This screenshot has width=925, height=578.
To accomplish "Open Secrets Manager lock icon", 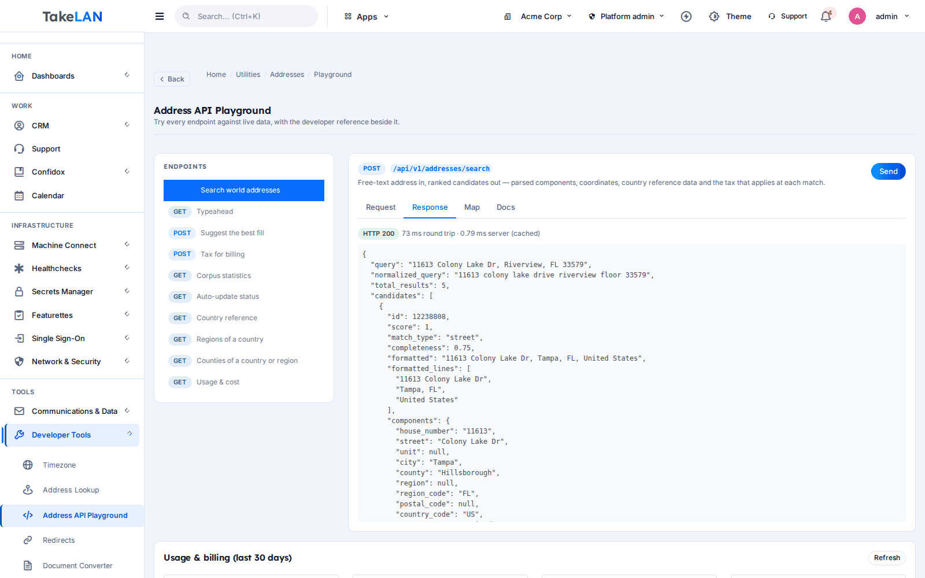I will click(x=19, y=291).
